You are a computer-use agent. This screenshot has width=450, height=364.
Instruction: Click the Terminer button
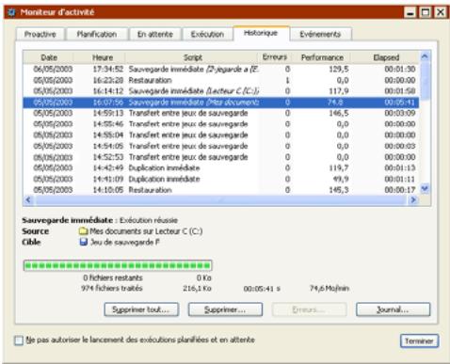pyautogui.click(x=419, y=340)
